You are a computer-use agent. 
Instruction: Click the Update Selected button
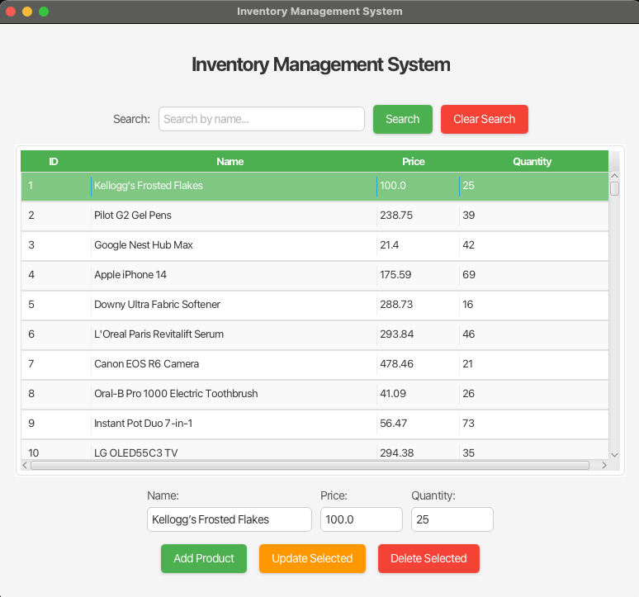click(312, 558)
